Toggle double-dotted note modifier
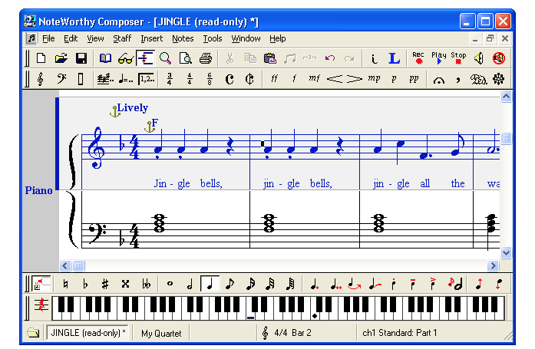The height and width of the screenshot is (349, 535). click(x=335, y=284)
